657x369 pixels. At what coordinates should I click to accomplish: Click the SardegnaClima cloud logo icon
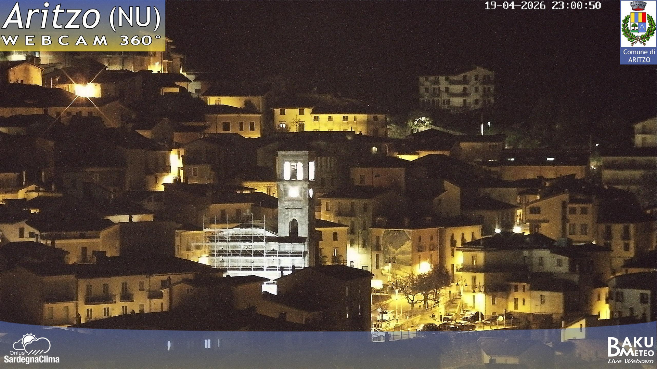click(32, 344)
